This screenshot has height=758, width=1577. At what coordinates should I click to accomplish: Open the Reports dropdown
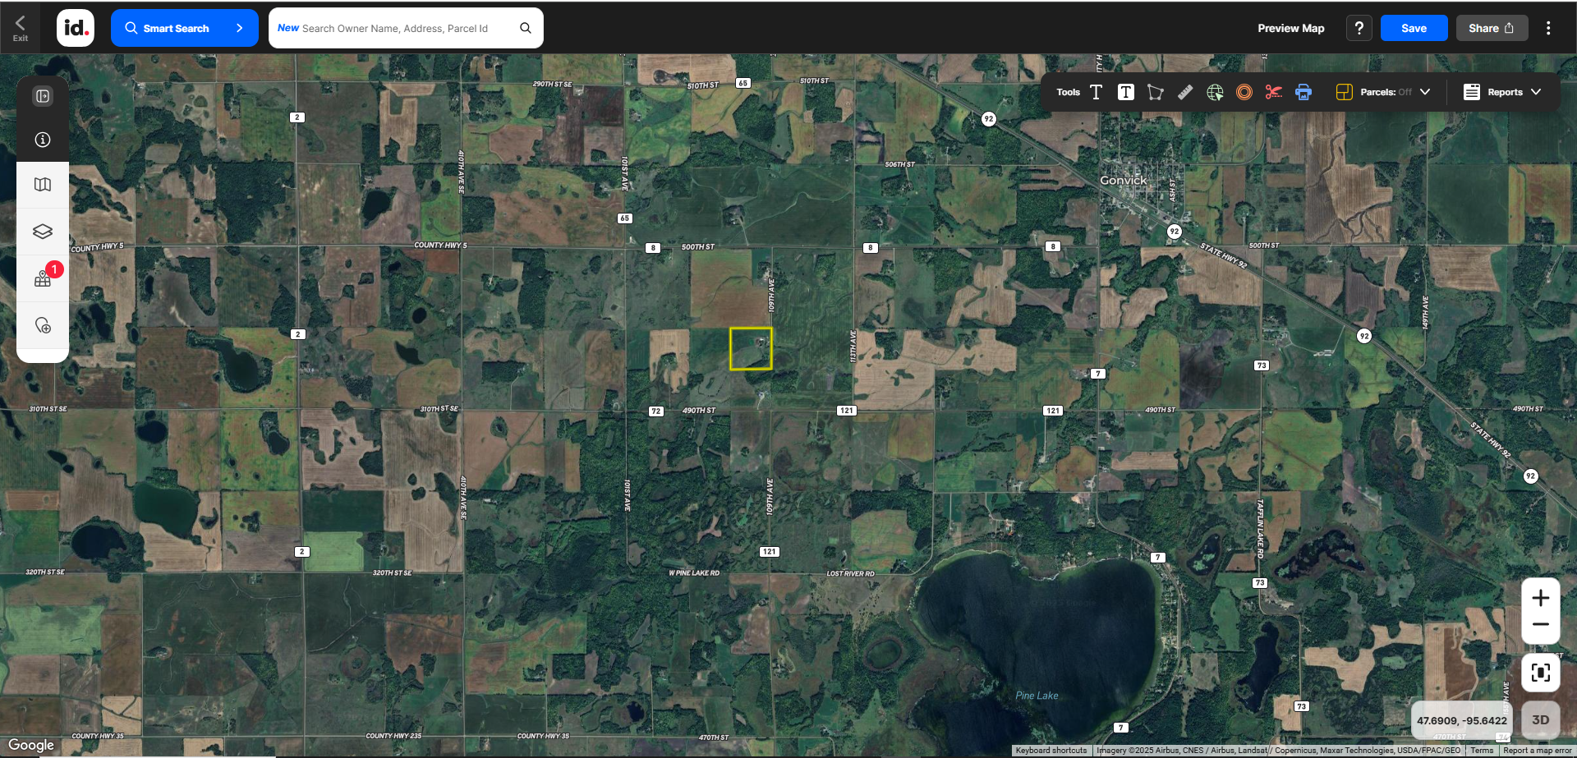[x=1502, y=92]
